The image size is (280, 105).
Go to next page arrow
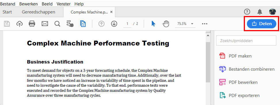[x=114, y=24]
